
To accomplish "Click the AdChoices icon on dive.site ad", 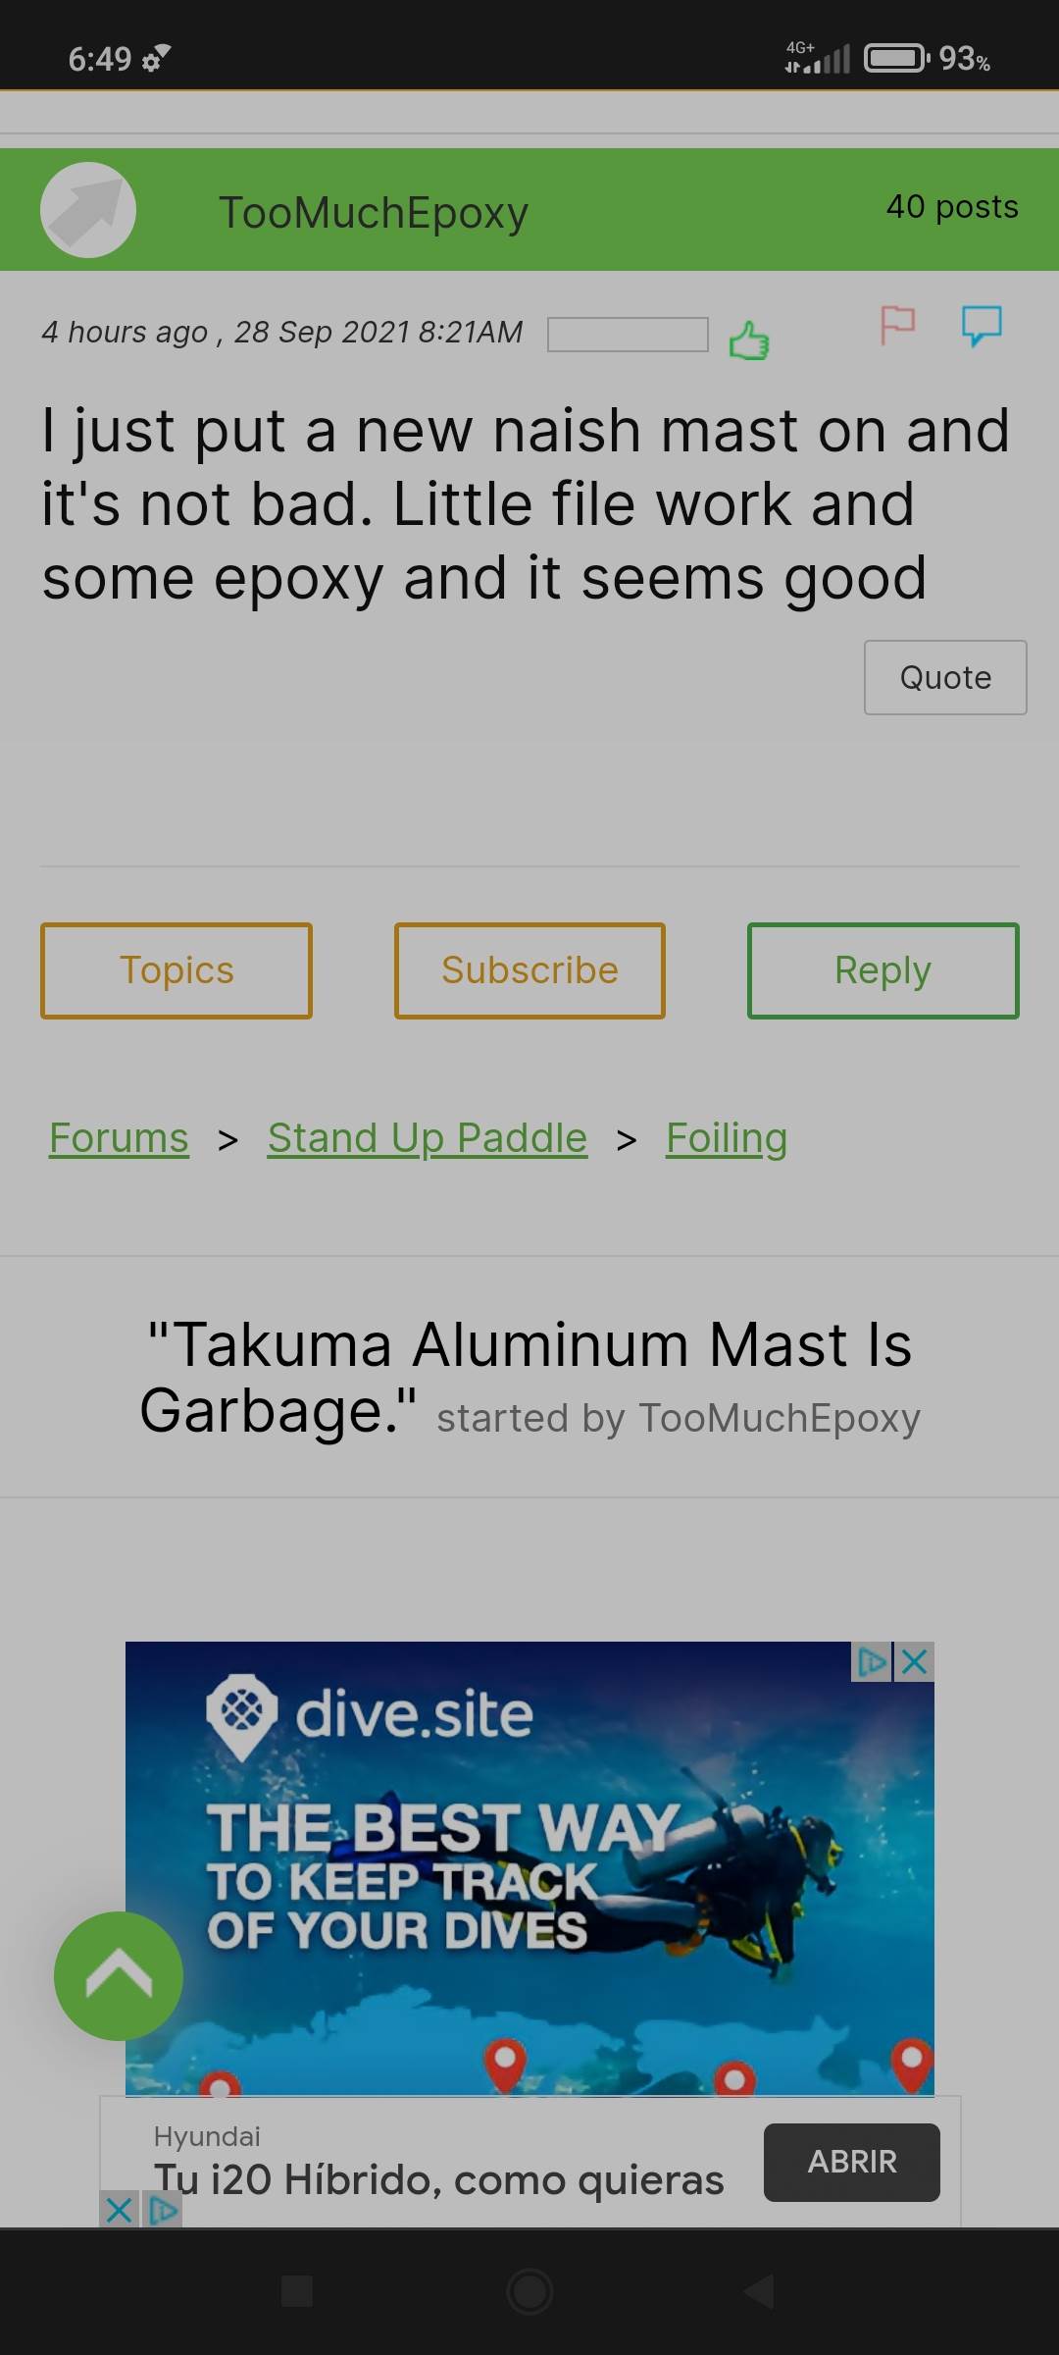I will pos(872,1662).
